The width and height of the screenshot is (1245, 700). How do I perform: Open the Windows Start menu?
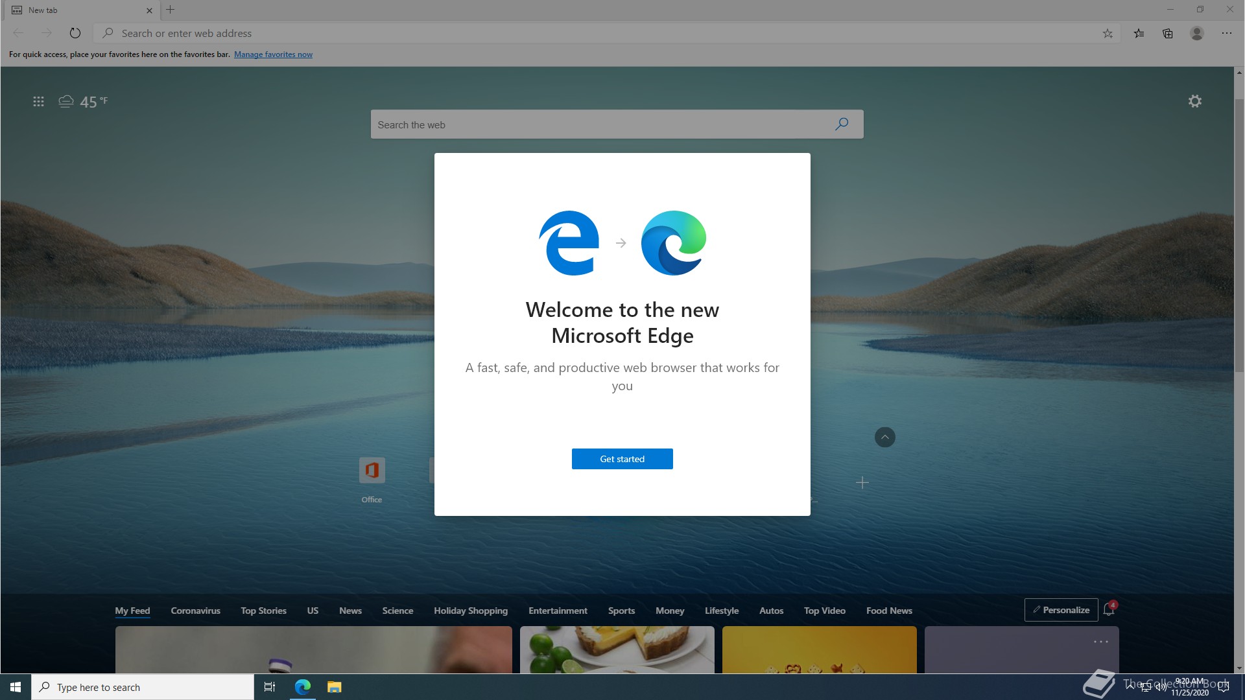[x=16, y=687]
